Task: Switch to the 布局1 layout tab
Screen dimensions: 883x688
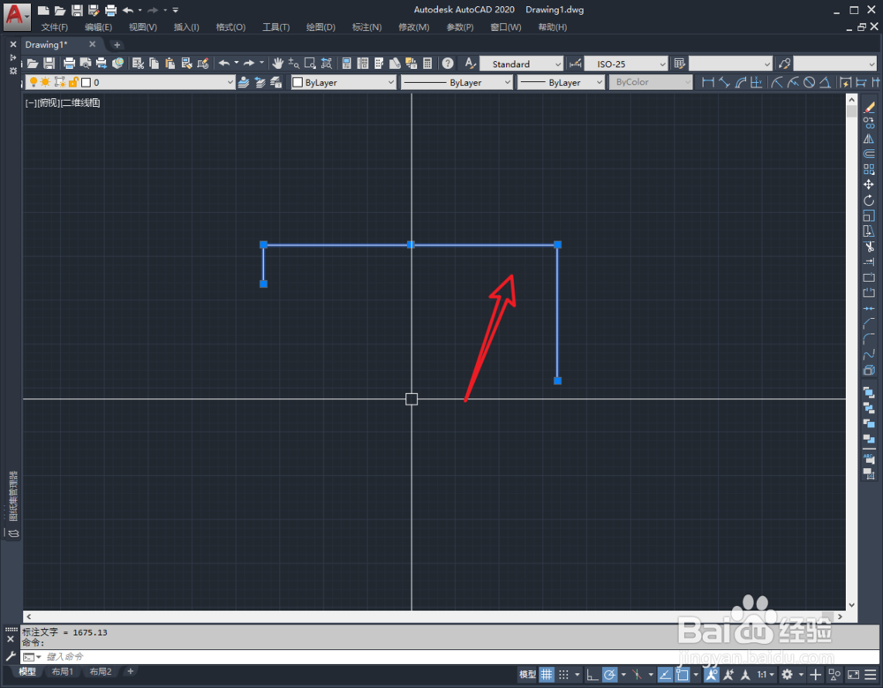Action: tap(63, 671)
